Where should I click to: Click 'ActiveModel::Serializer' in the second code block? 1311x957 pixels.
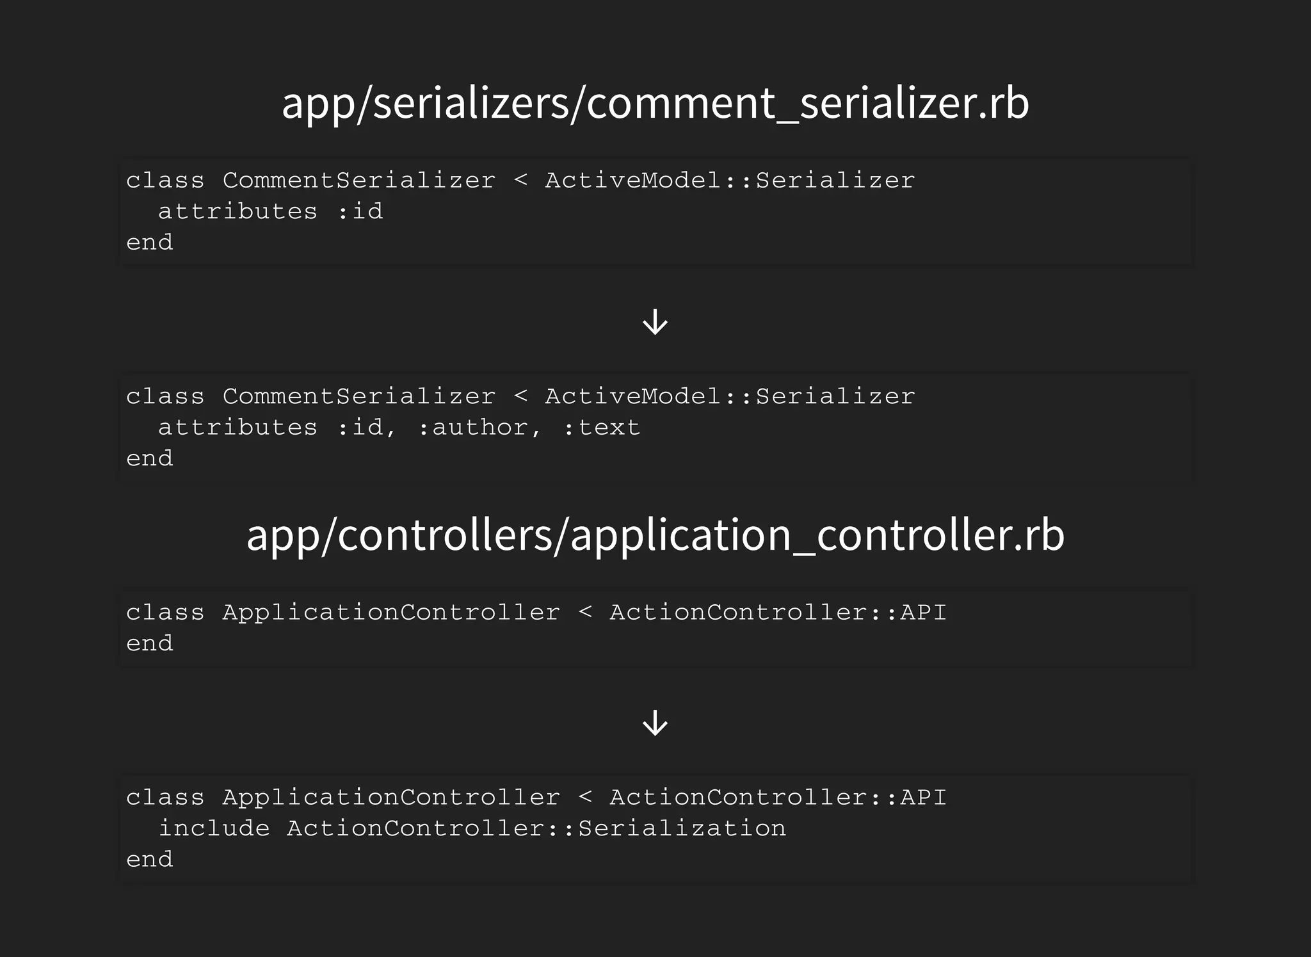[x=730, y=397]
